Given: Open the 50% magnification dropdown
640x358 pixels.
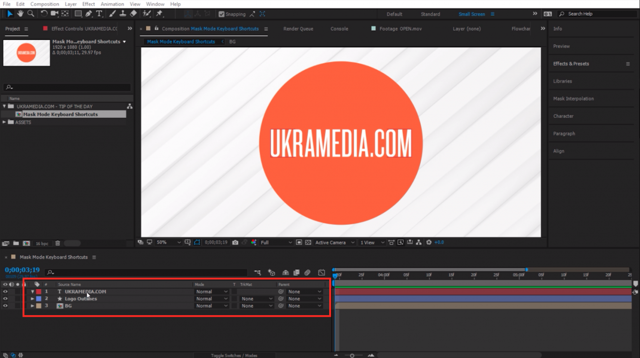Looking at the screenshot, I should (168, 242).
